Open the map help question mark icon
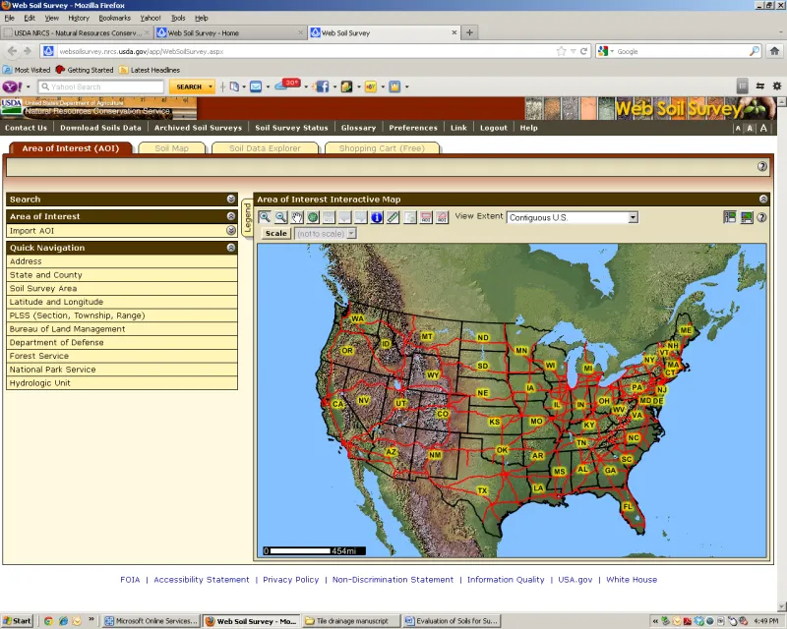Viewport: 787px width, 629px height. [761, 217]
